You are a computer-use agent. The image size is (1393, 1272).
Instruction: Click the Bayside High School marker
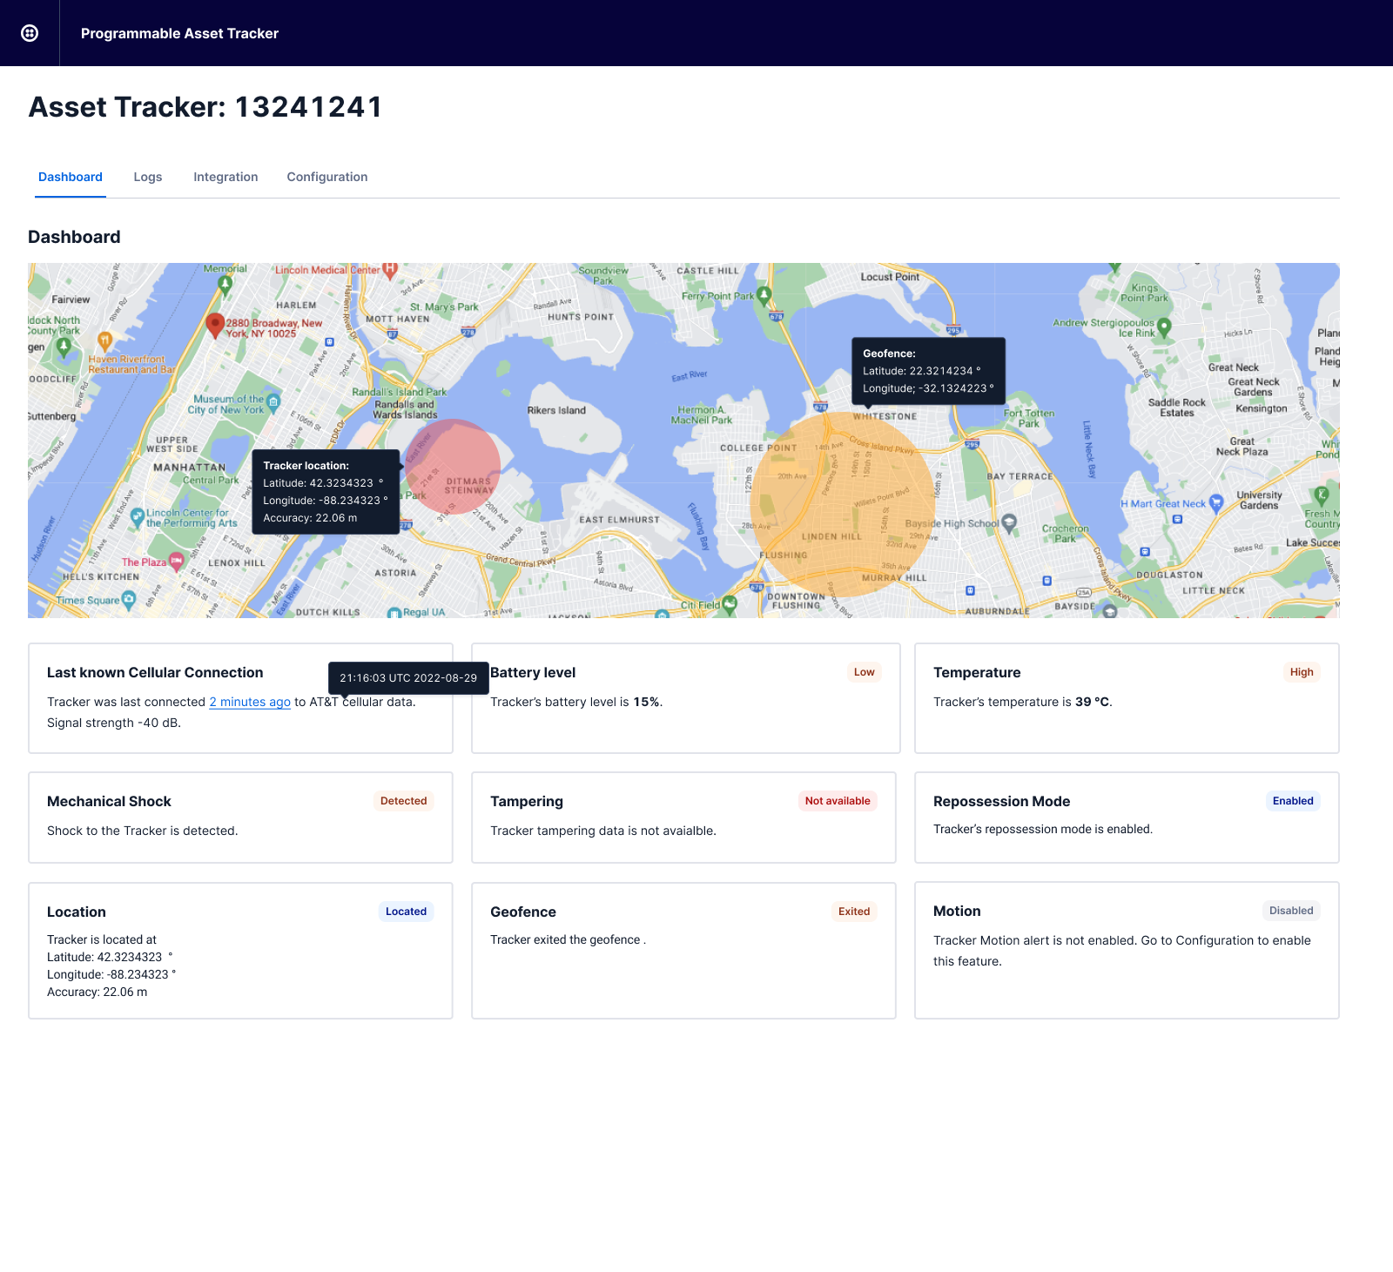pos(1009,523)
